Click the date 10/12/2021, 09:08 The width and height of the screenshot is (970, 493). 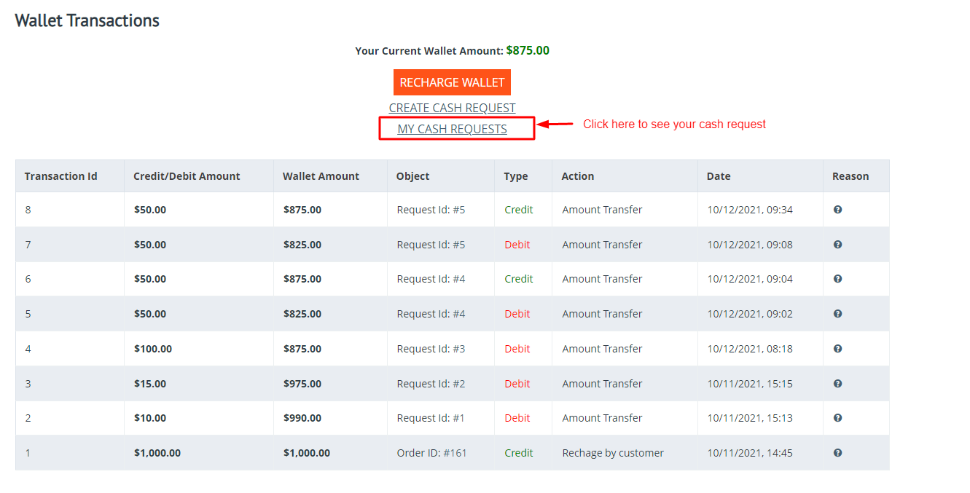coord(750,245)
